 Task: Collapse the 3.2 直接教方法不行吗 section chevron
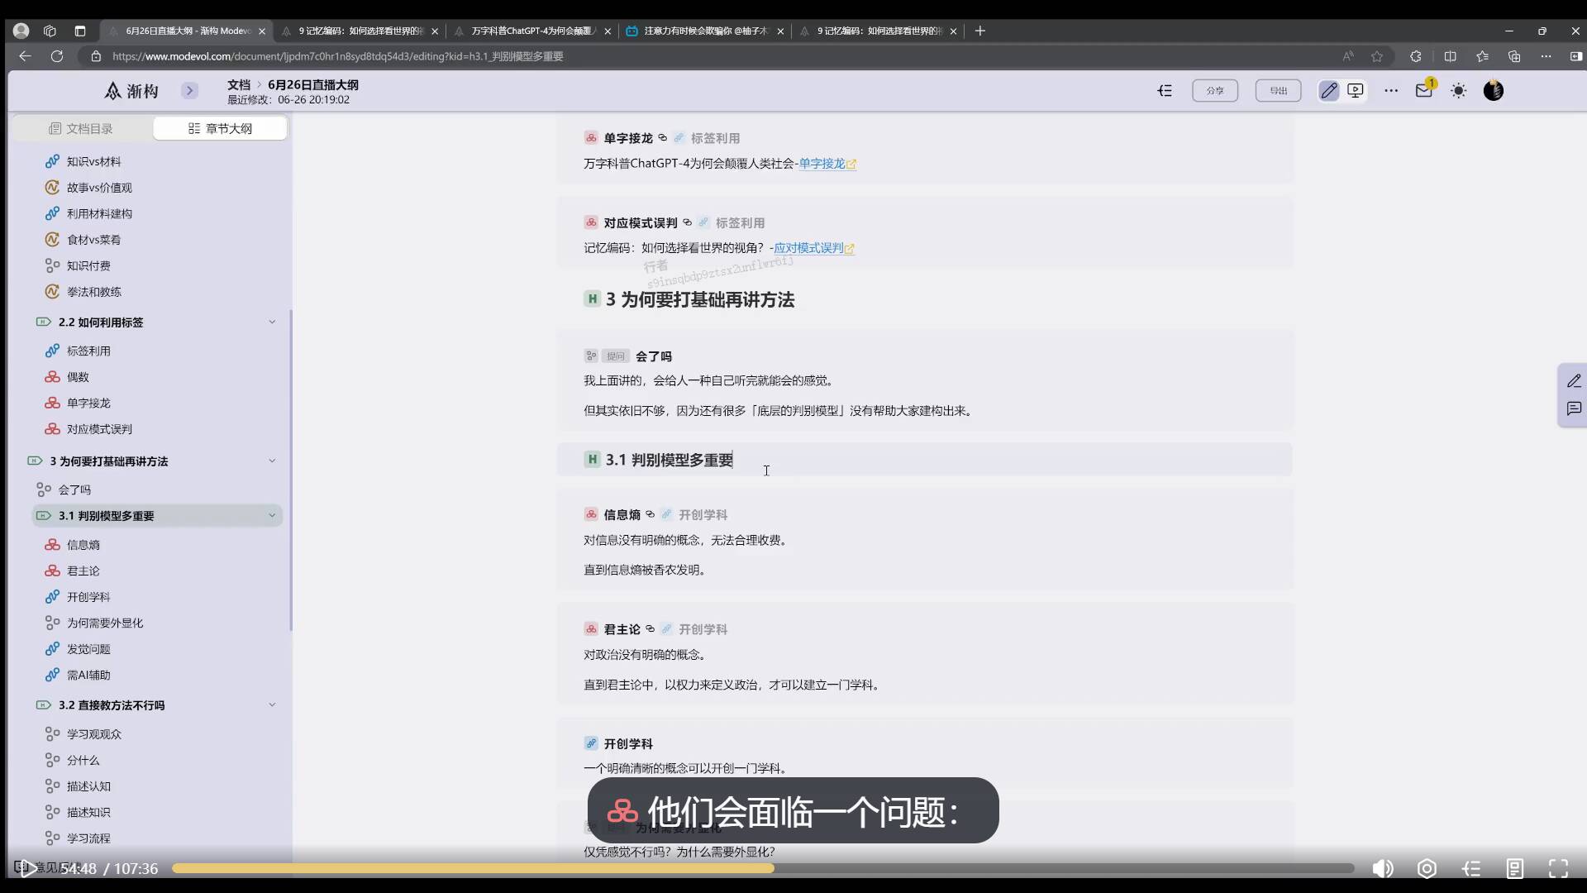point(272,704)
